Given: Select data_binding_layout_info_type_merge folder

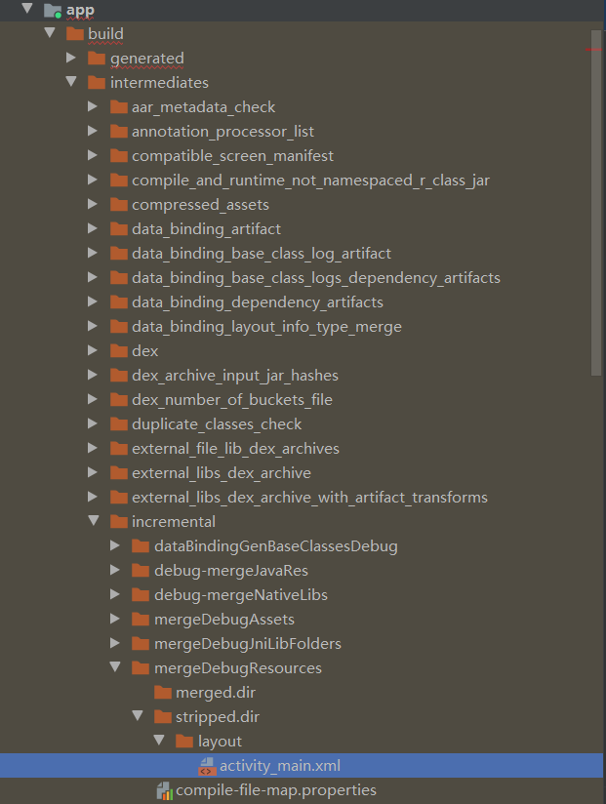Looking at the screenshot, I should click(x=266, y=327).
